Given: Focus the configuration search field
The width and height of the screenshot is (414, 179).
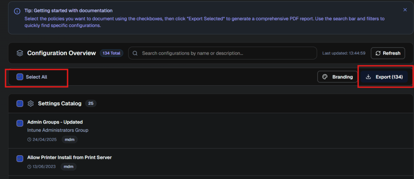Looking at the screenshot, I should (x=226, y=53).
